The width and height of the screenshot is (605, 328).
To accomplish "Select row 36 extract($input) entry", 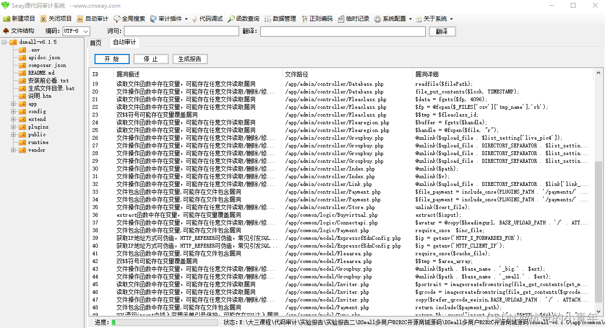I will [342, 215].
